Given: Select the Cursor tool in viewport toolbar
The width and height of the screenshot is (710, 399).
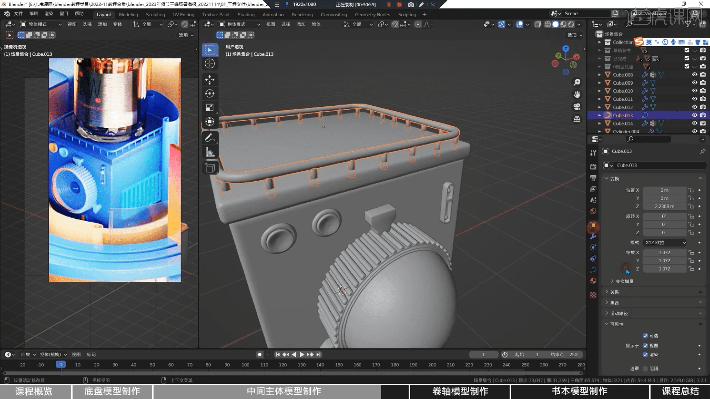Looking at the screenshot, I should 210,64.
